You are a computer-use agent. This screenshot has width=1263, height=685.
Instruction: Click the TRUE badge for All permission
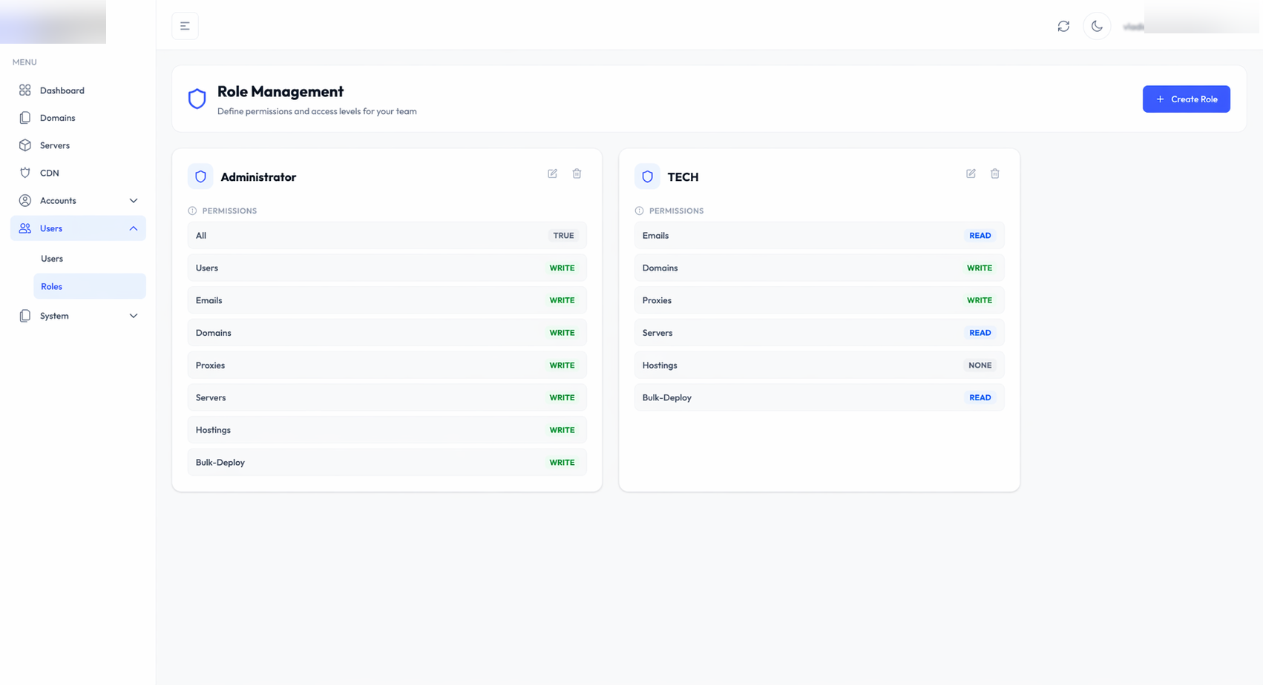pyautogui.click(x=563, y=236)
